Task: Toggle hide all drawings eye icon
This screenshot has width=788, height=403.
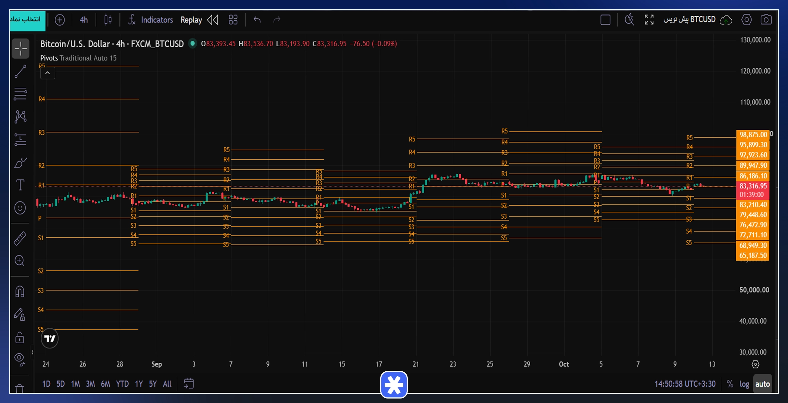Action: tap(20, 359)
